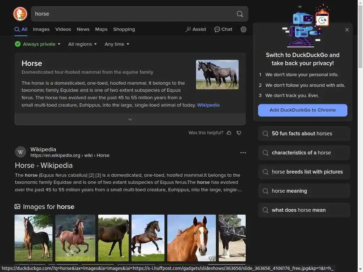Open the Chat option
The image size is (363, 272).
point(223,29)
